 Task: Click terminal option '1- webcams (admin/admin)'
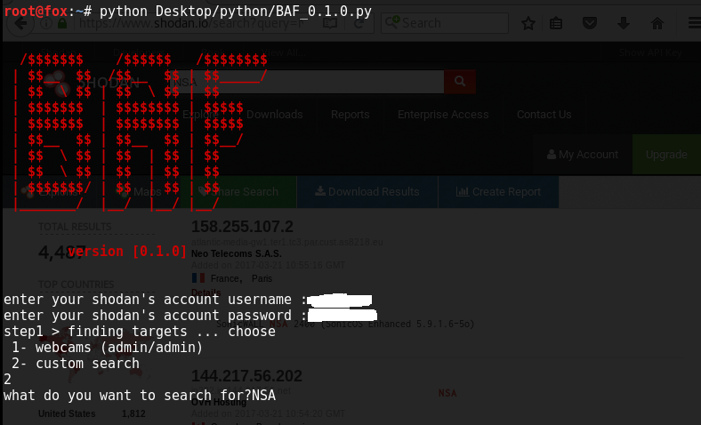pyautogui.click(x=108, y=348)
